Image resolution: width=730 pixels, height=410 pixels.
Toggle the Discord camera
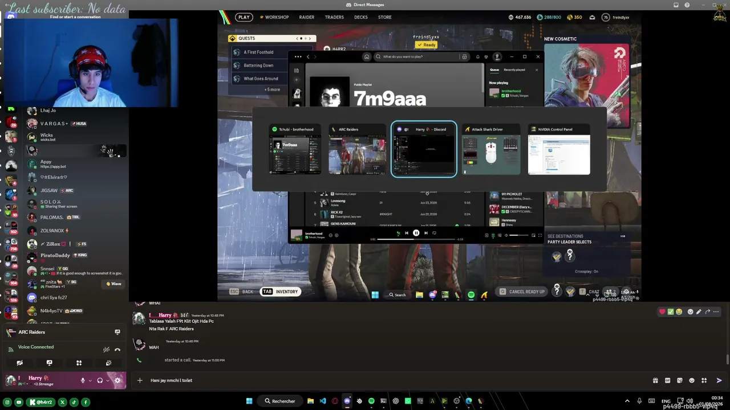(19, 363)
